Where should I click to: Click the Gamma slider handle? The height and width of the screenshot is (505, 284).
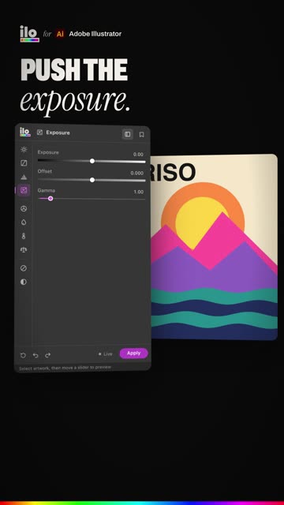pyautogui.click(x=50, y=198)
